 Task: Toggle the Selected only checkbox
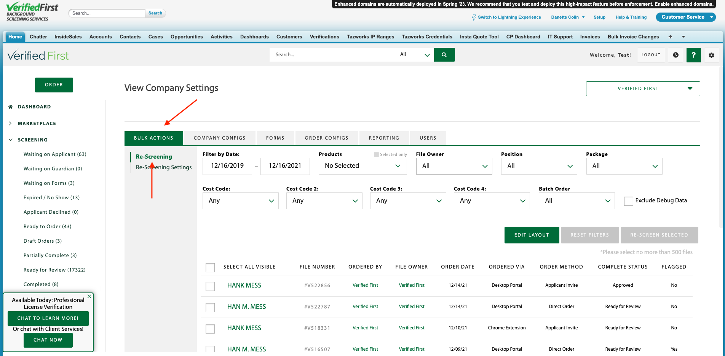point(376,154)
